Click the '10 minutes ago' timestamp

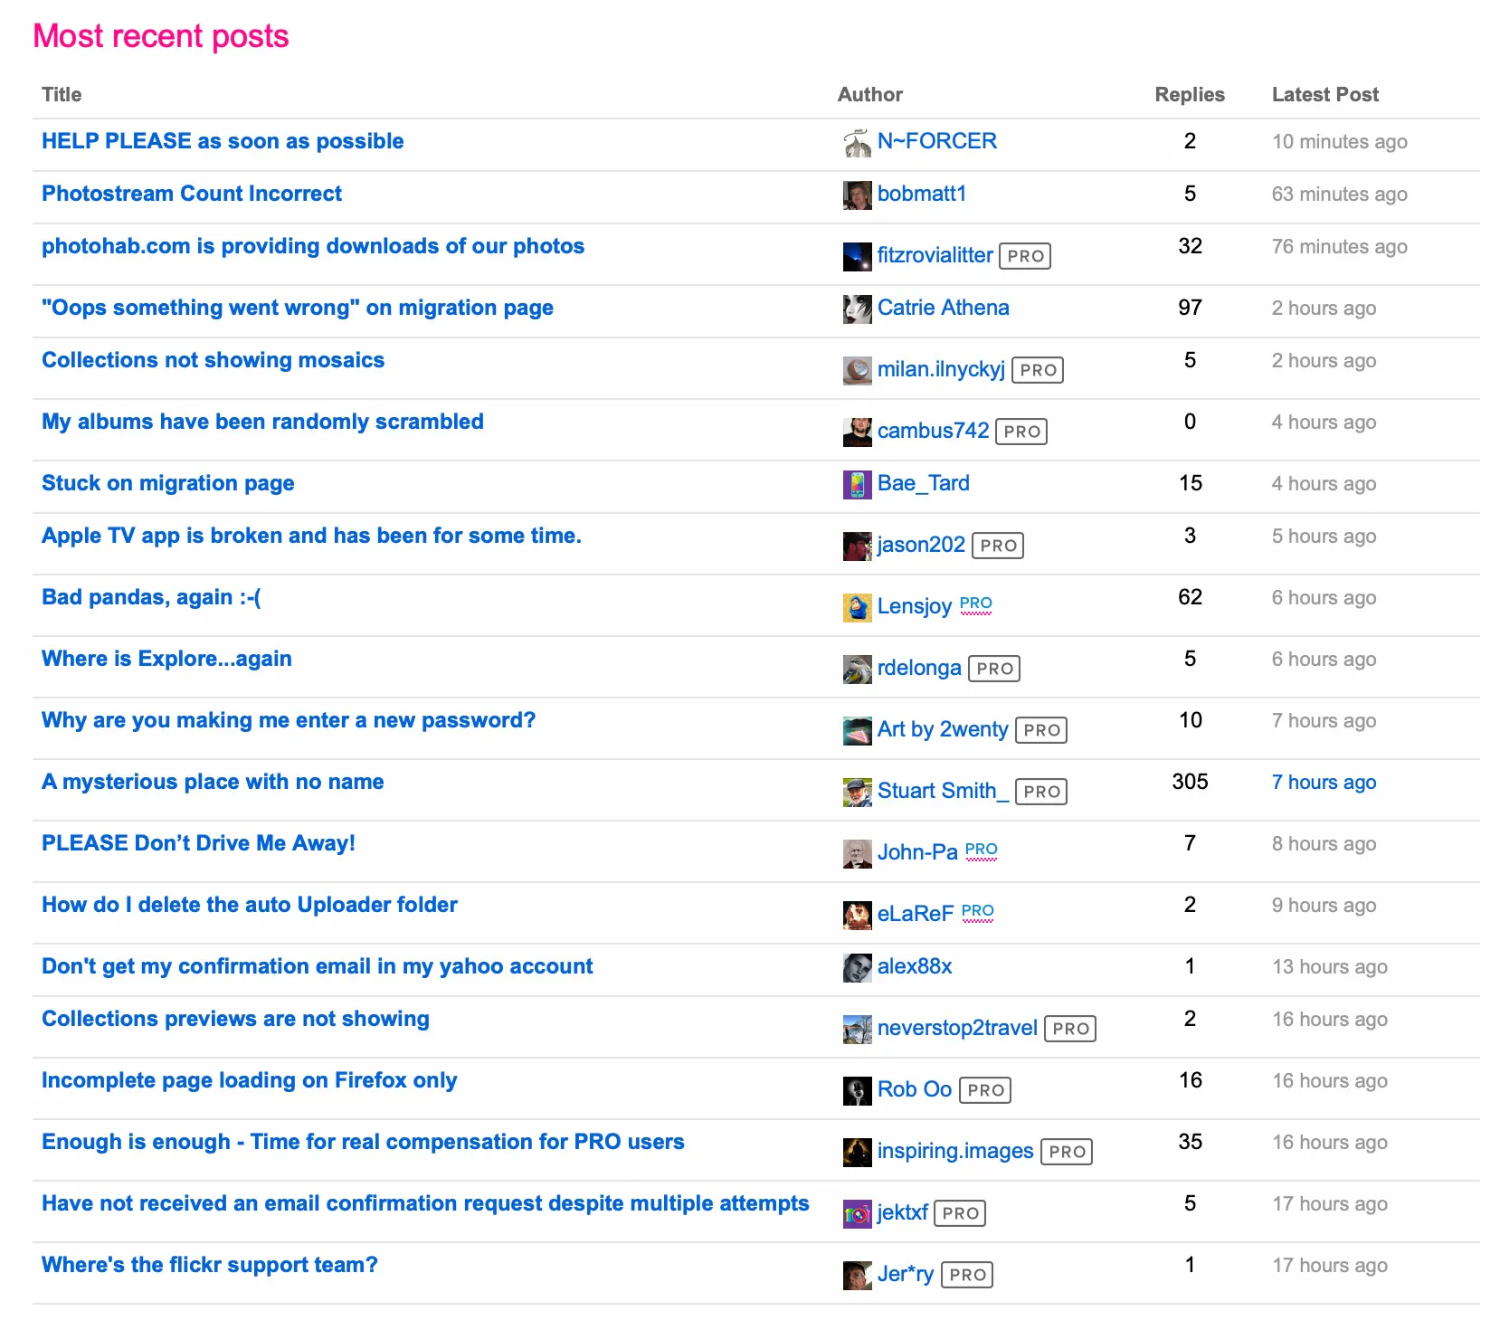point(1340,142)
